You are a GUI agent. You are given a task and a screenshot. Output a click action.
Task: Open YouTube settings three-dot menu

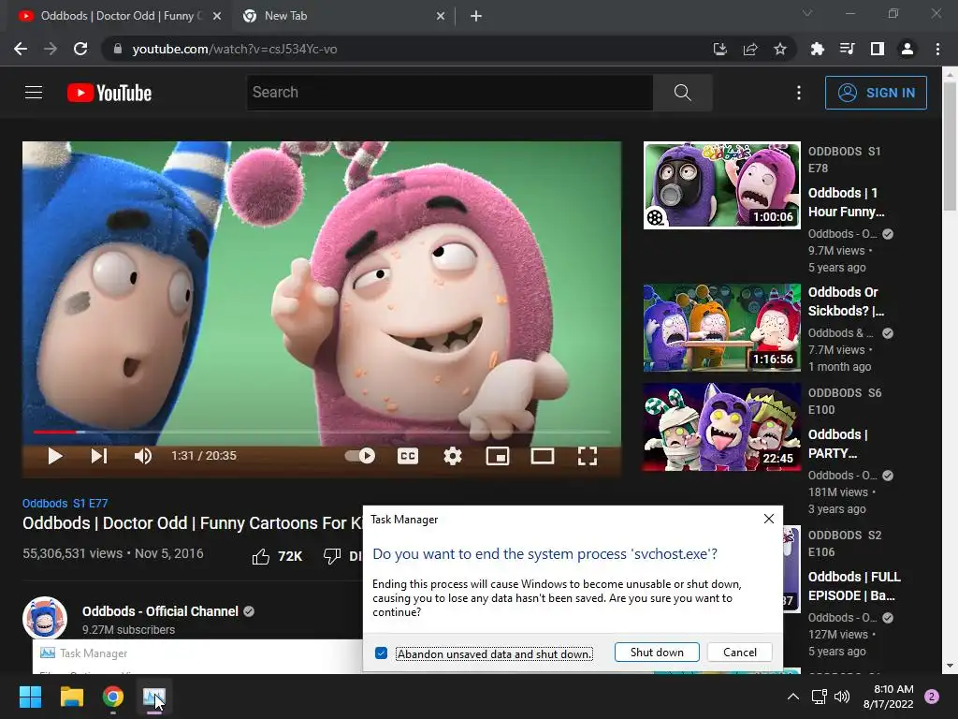click(799, 93)
